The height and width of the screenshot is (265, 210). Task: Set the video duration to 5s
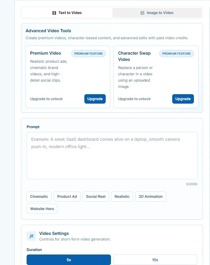click(69, 260)
